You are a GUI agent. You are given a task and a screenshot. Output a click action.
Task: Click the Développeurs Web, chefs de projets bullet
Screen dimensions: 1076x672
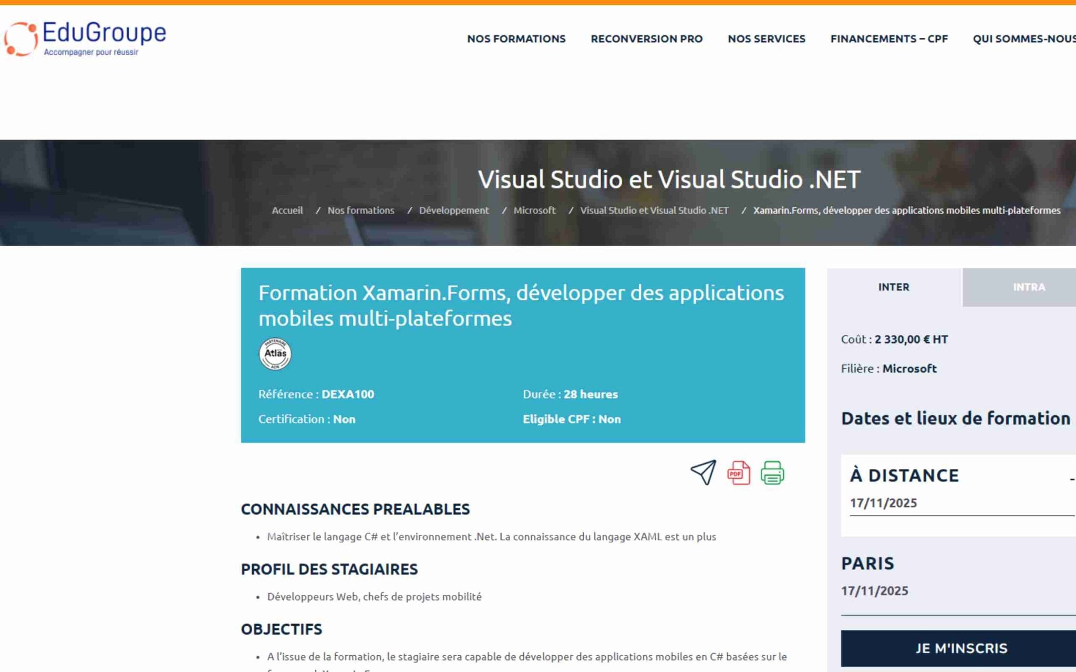tap(374, 597)
